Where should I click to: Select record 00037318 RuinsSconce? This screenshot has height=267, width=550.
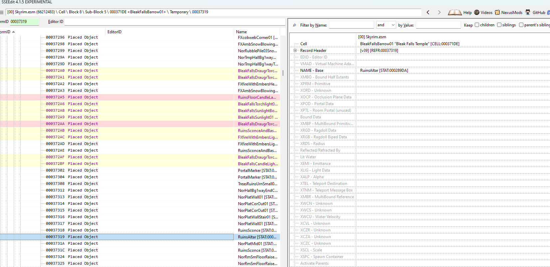140,230
